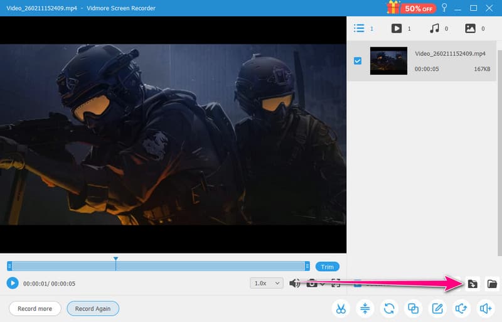The width and height of the screenshot is (502, 322).
Task: Open the dropdown arrow beside the camera
Action: [x=323, y=284]
